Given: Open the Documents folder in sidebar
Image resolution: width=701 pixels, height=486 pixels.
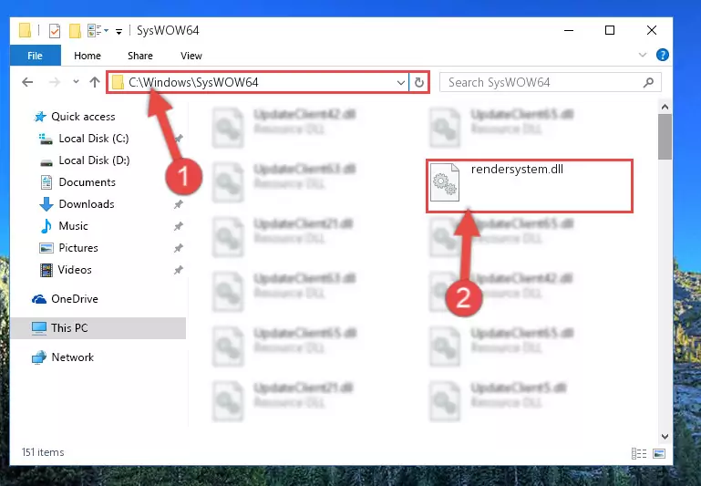Looking at the screenshot, I should [88, 182].
